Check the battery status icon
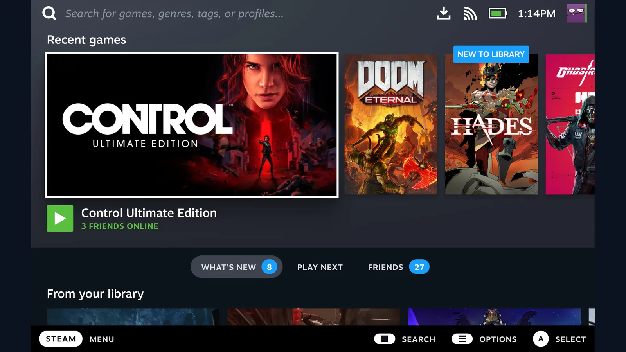The height and width of the screenshot is (352, 626). (x=498, y=13)
